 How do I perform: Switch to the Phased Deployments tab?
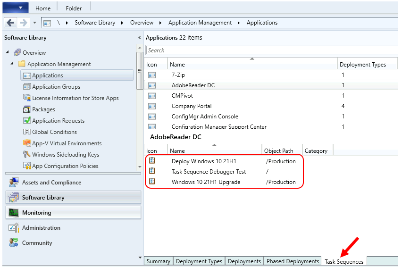(293, 261)
